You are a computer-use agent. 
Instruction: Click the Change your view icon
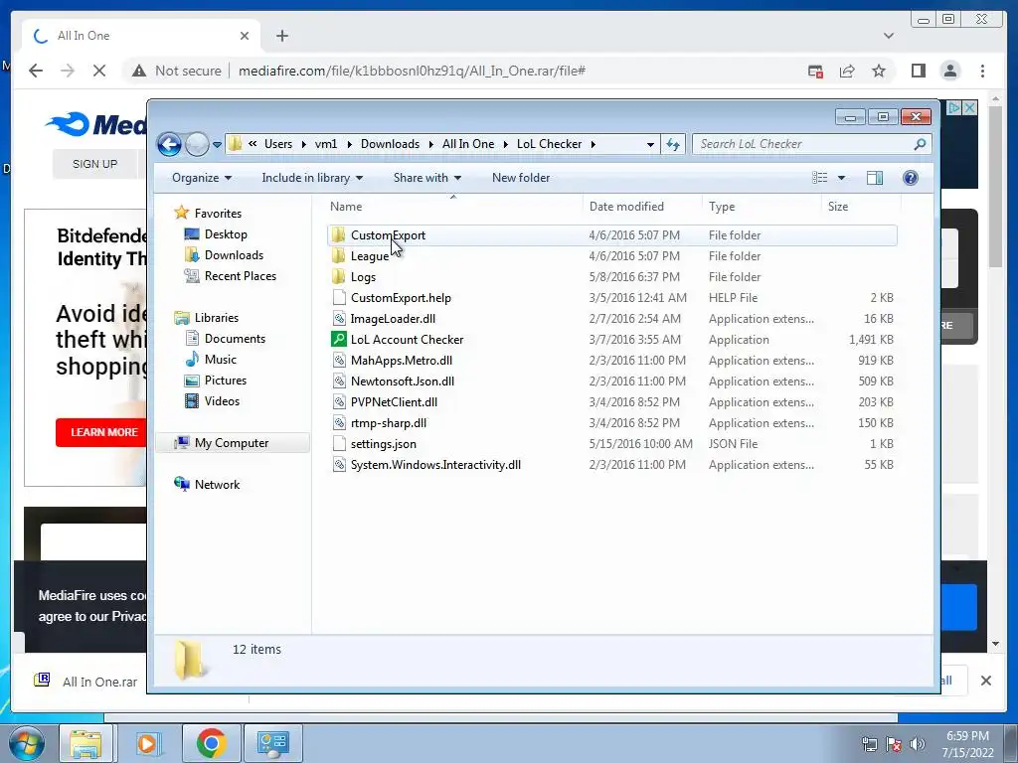[x=820, y=178]
